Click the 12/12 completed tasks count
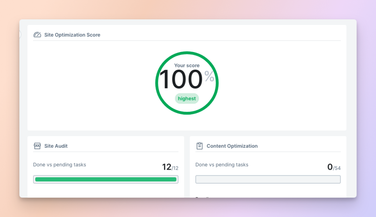This screenshot has height=217, width=376. point(171,166)
